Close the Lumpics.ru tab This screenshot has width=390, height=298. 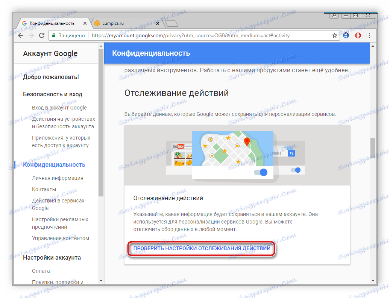(x=158, y=23)
